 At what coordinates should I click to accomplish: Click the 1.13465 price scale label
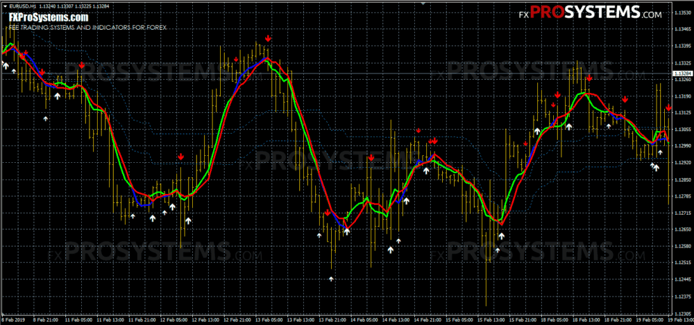pyautogui.click(x=682, y=28)
